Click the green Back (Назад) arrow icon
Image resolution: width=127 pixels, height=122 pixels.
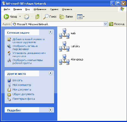tap(6, 17)
